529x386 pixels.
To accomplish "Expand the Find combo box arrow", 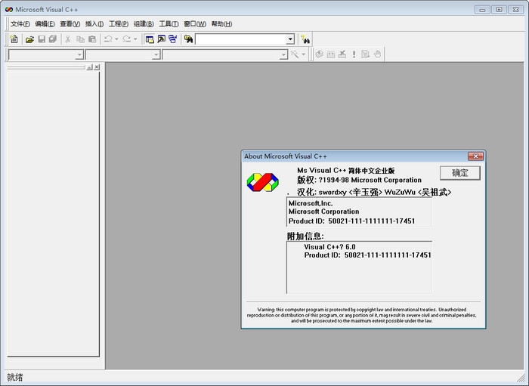I will coord(290,39).
